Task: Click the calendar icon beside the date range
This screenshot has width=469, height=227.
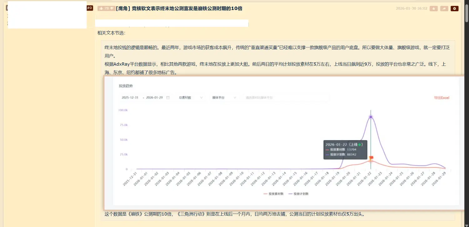Action: (168, 98)
